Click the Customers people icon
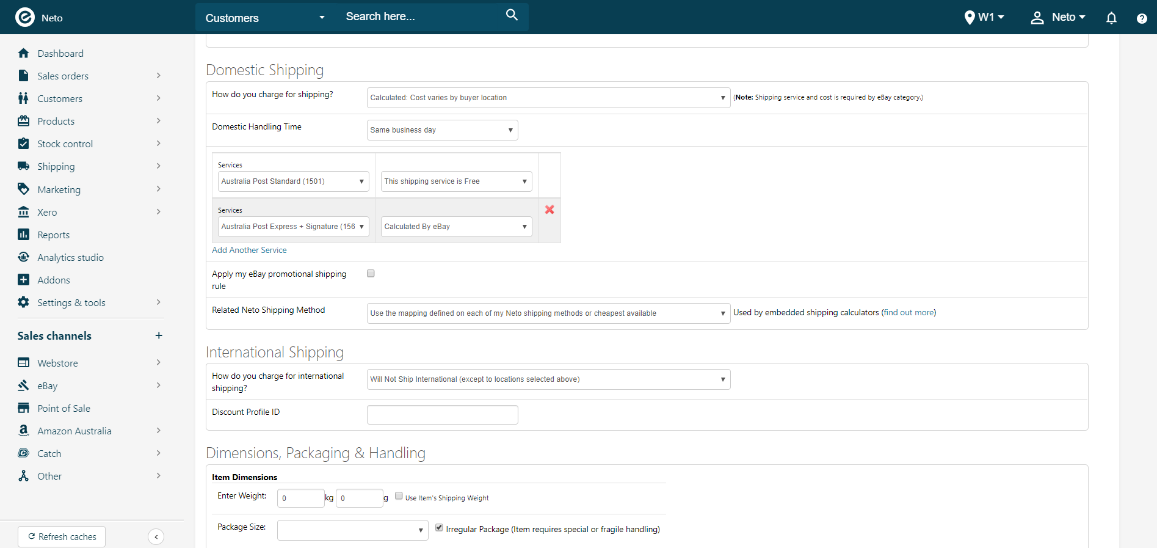 tap(24, 98)
